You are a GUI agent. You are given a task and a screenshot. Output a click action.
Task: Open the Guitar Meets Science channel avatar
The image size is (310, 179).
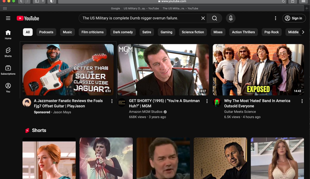click(x=217, y=103)
